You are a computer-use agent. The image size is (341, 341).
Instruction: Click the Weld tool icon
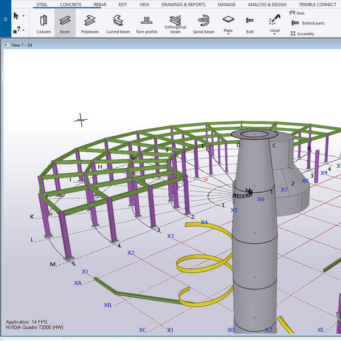[x=275, y=19]
